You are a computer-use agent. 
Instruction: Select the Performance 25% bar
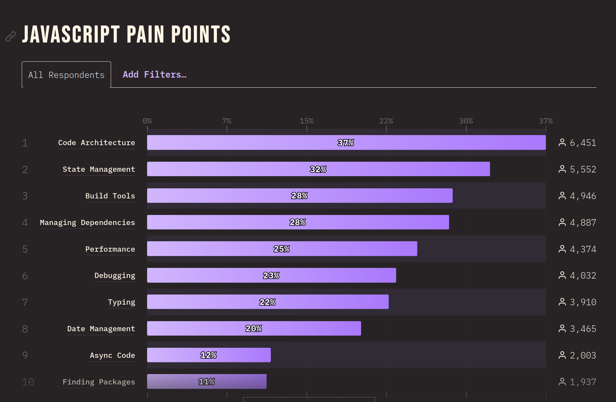[282, 249]
